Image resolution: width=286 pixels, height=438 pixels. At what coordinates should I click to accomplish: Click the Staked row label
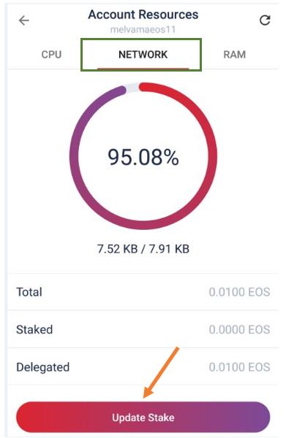(x=34, y=329)
